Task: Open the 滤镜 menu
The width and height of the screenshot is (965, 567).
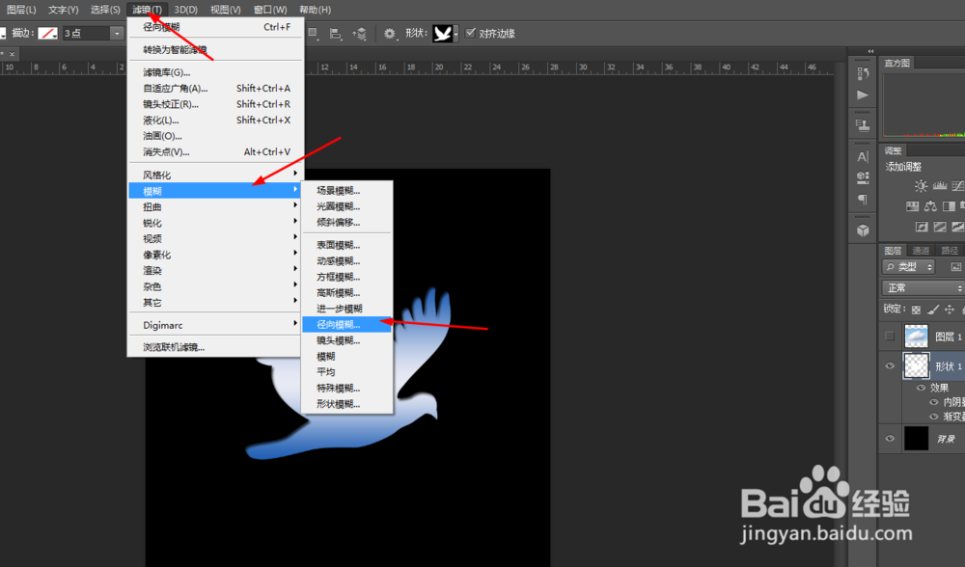Action: pos(147,9)
